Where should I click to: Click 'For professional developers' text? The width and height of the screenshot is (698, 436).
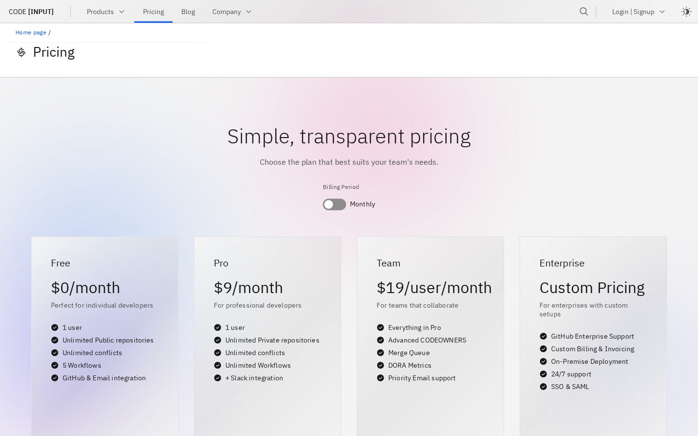coord(257,305)
